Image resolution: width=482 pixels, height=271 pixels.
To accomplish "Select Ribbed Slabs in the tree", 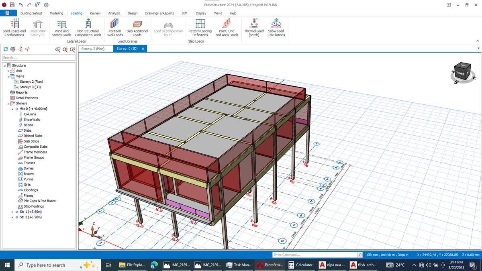I will click(x=33, y=136).
